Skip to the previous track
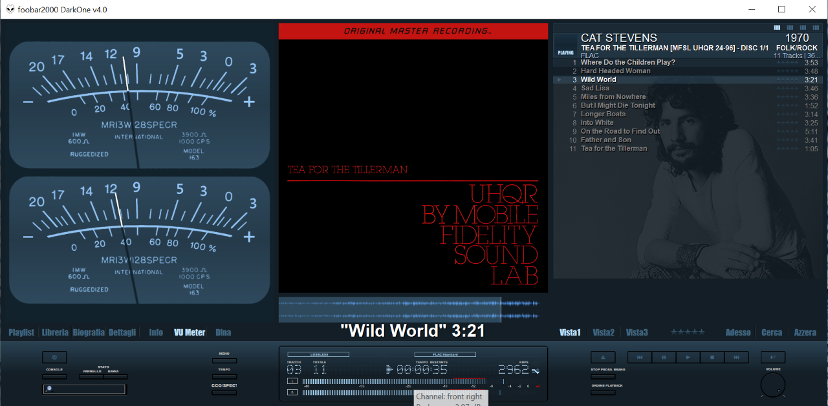Screen dimensions: 828x406 [x=639, y=357]
